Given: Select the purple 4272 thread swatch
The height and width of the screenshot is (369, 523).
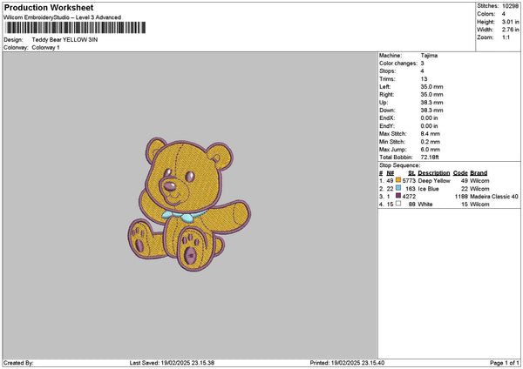Looking at the screenshot, I should (397, 197).
